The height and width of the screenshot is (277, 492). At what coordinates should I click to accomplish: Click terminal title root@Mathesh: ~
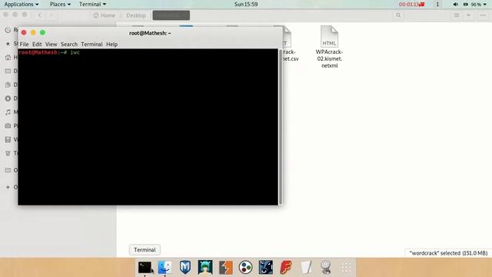point(150,33)
